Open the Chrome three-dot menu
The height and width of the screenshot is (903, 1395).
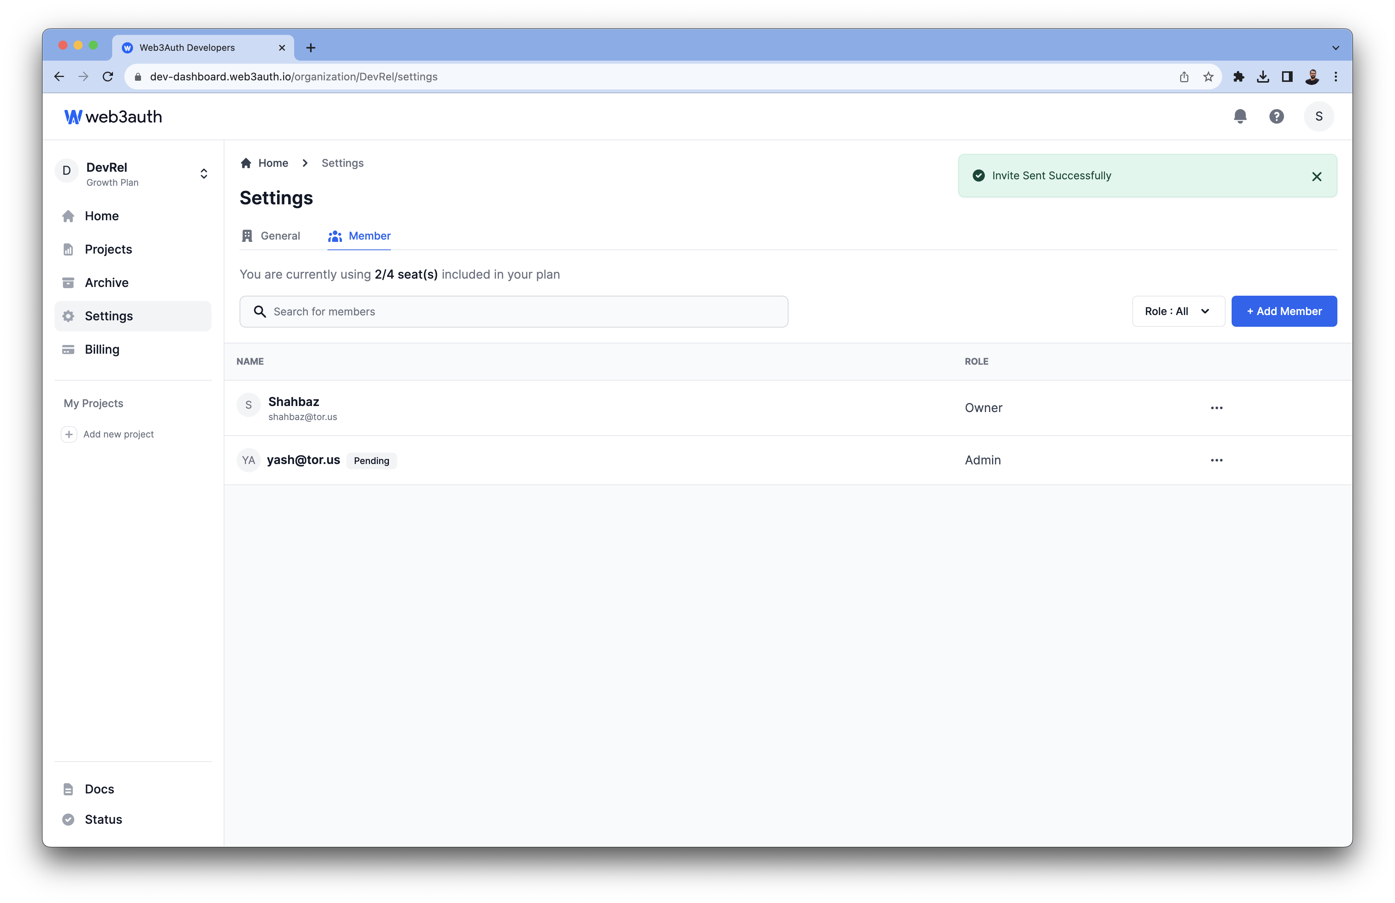pos(1336,77)
